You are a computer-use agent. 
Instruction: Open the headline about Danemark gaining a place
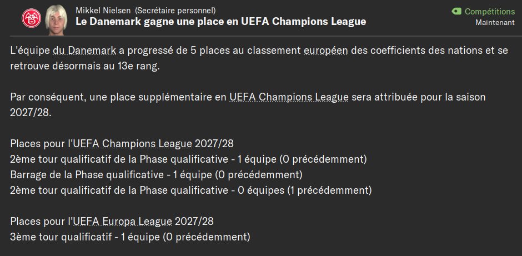(x=220, y=22)
